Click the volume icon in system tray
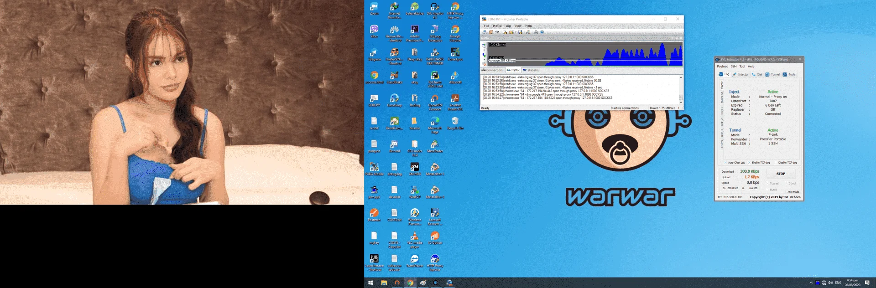This screenshot has height=288, width=876. tap(830, 283)
